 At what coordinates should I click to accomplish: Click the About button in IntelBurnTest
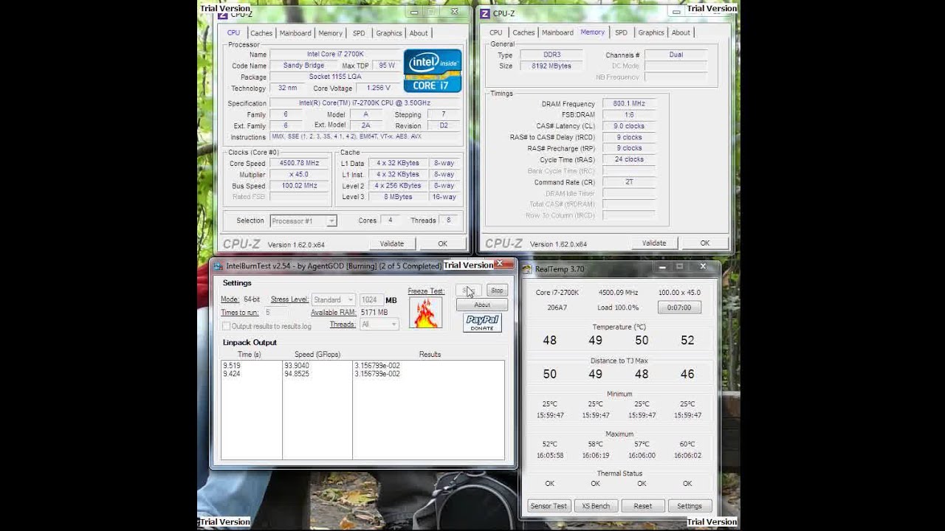(x=482, y=305)
